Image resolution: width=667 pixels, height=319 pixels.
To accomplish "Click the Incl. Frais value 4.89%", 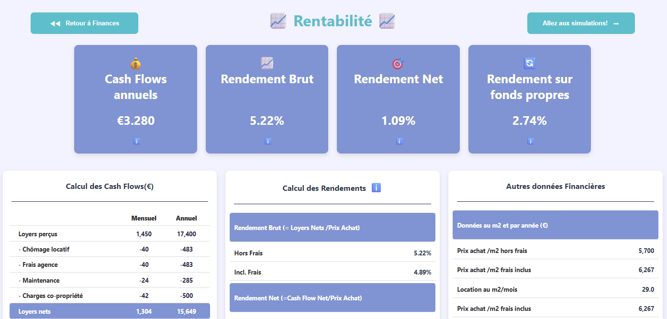I will coord(422,272).
